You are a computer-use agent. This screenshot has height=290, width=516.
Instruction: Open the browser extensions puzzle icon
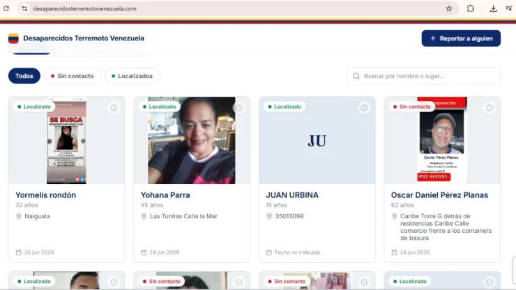[x=471, y=8]
